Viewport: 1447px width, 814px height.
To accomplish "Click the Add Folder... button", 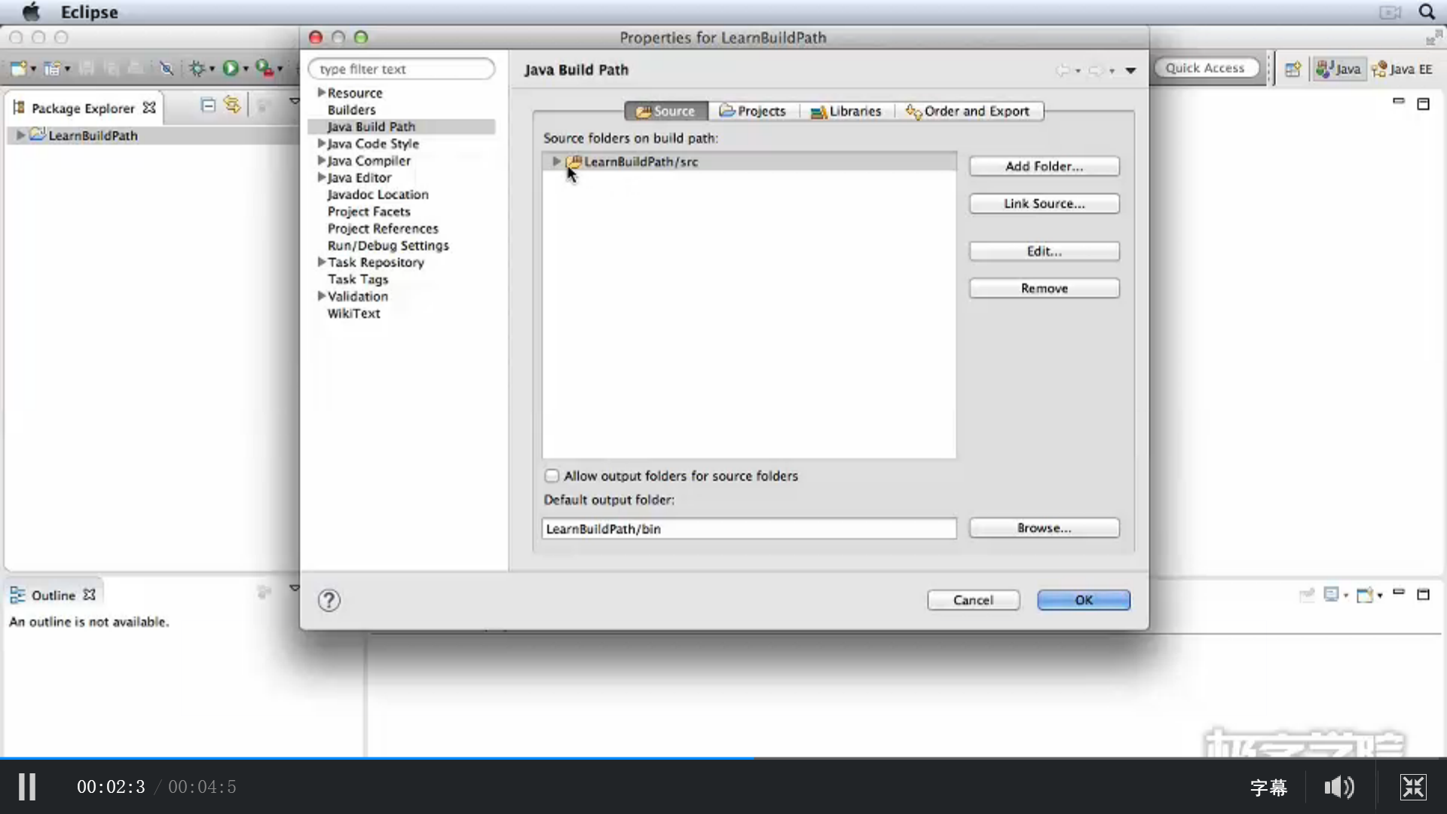I will (x=1044, y=167).
